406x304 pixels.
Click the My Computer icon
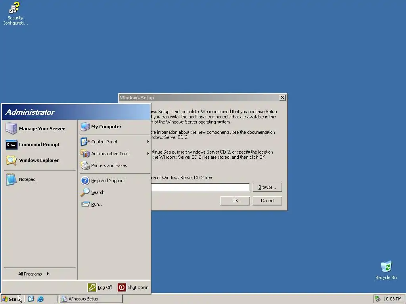coord(85,127)
